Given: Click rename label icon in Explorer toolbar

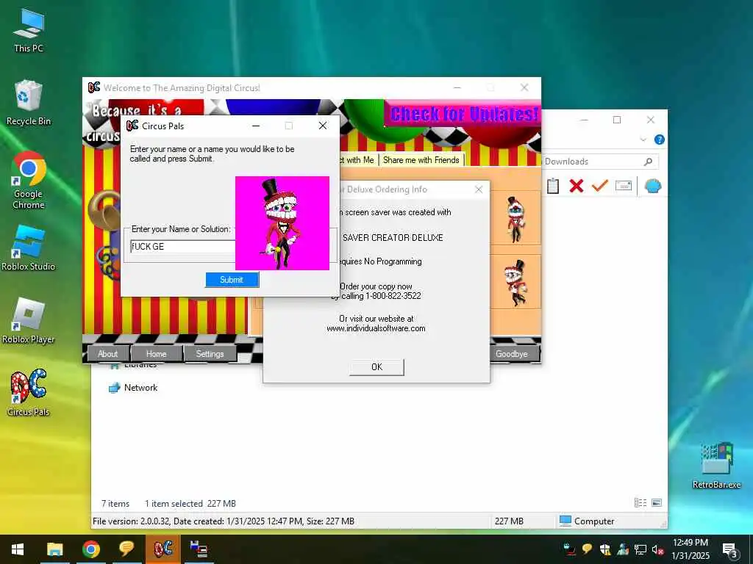Looking at the screenshot, I should click(624, 186).
